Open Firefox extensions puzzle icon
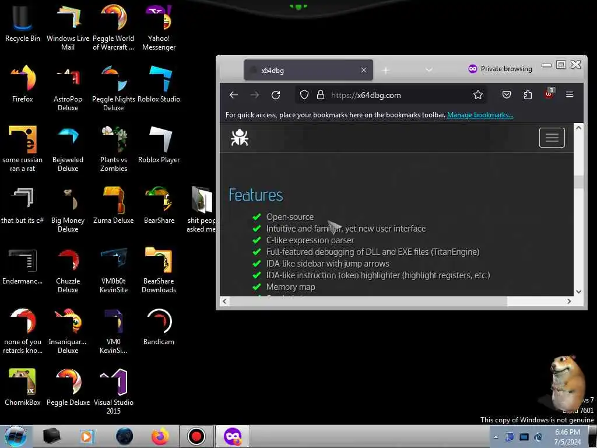597x448 pixels. (528, 95)
